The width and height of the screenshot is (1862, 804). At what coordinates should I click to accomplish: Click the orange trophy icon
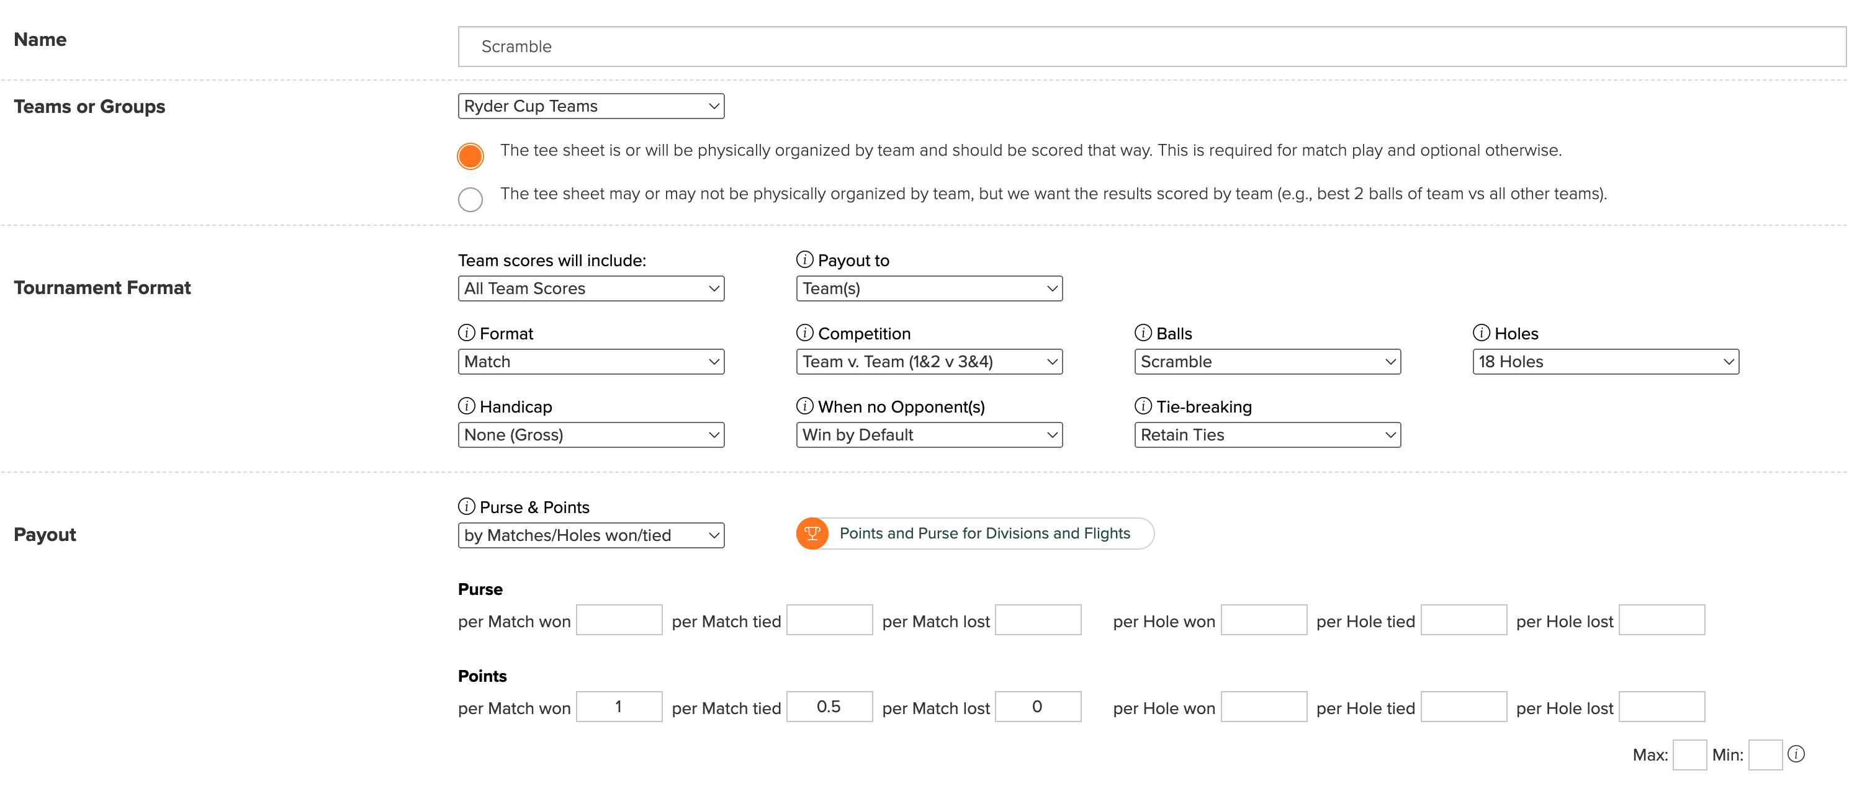coord(812,534)
